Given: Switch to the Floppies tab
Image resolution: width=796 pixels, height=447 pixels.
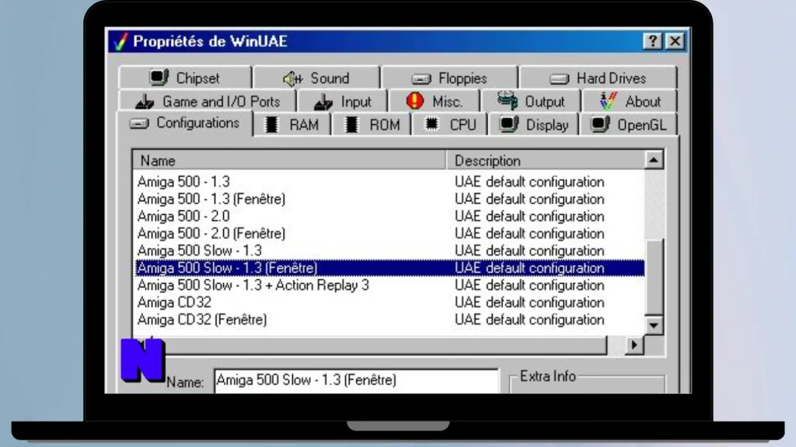Looking at the screenshot, I should [x=449, y=78].
